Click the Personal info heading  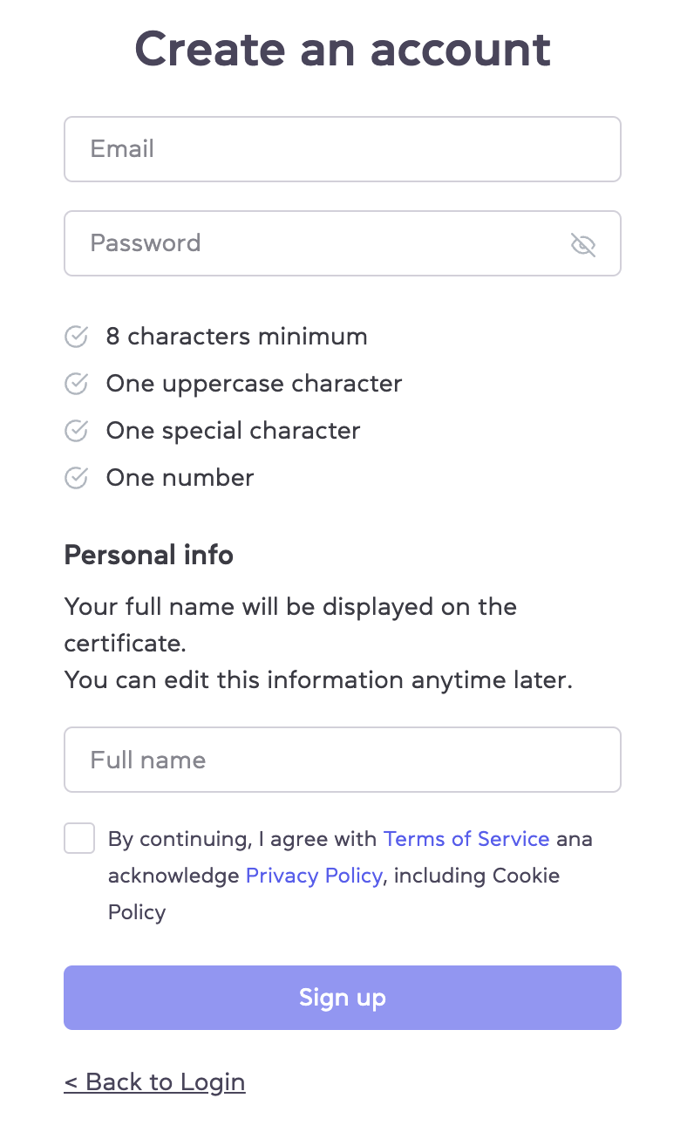(x=149, y=556)
